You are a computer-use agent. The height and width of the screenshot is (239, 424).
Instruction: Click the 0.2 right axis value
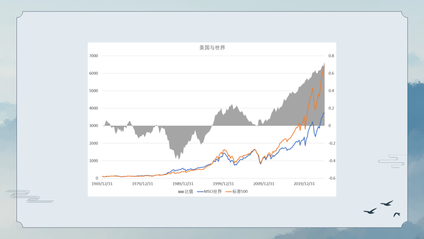point(331,108)
